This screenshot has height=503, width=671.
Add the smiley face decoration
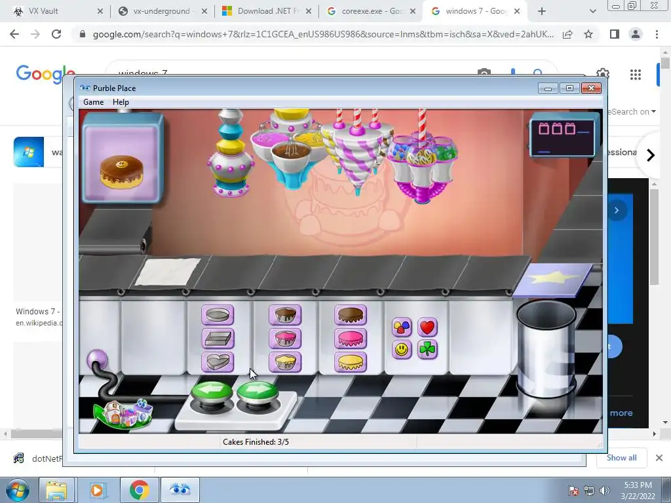pos(402,350)
